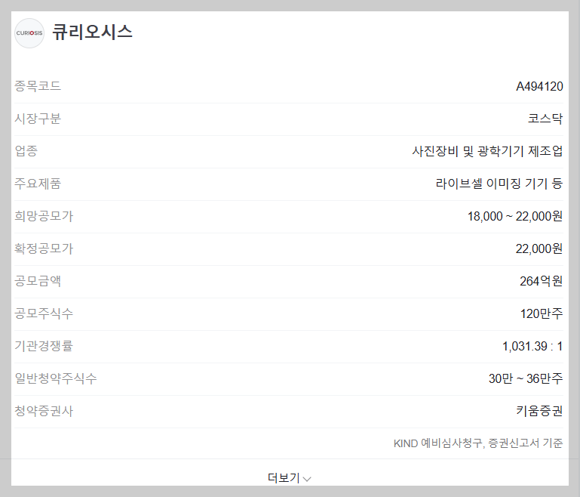The height and width of the screenshot is (497, 580).
Task: Click the 일반청약주식수 label
Action: coord(56,378)
